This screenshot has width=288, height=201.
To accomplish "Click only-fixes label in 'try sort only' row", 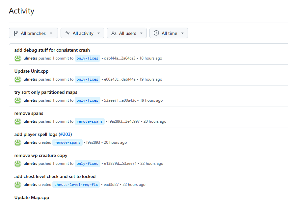I will click(x=88, y=100).
